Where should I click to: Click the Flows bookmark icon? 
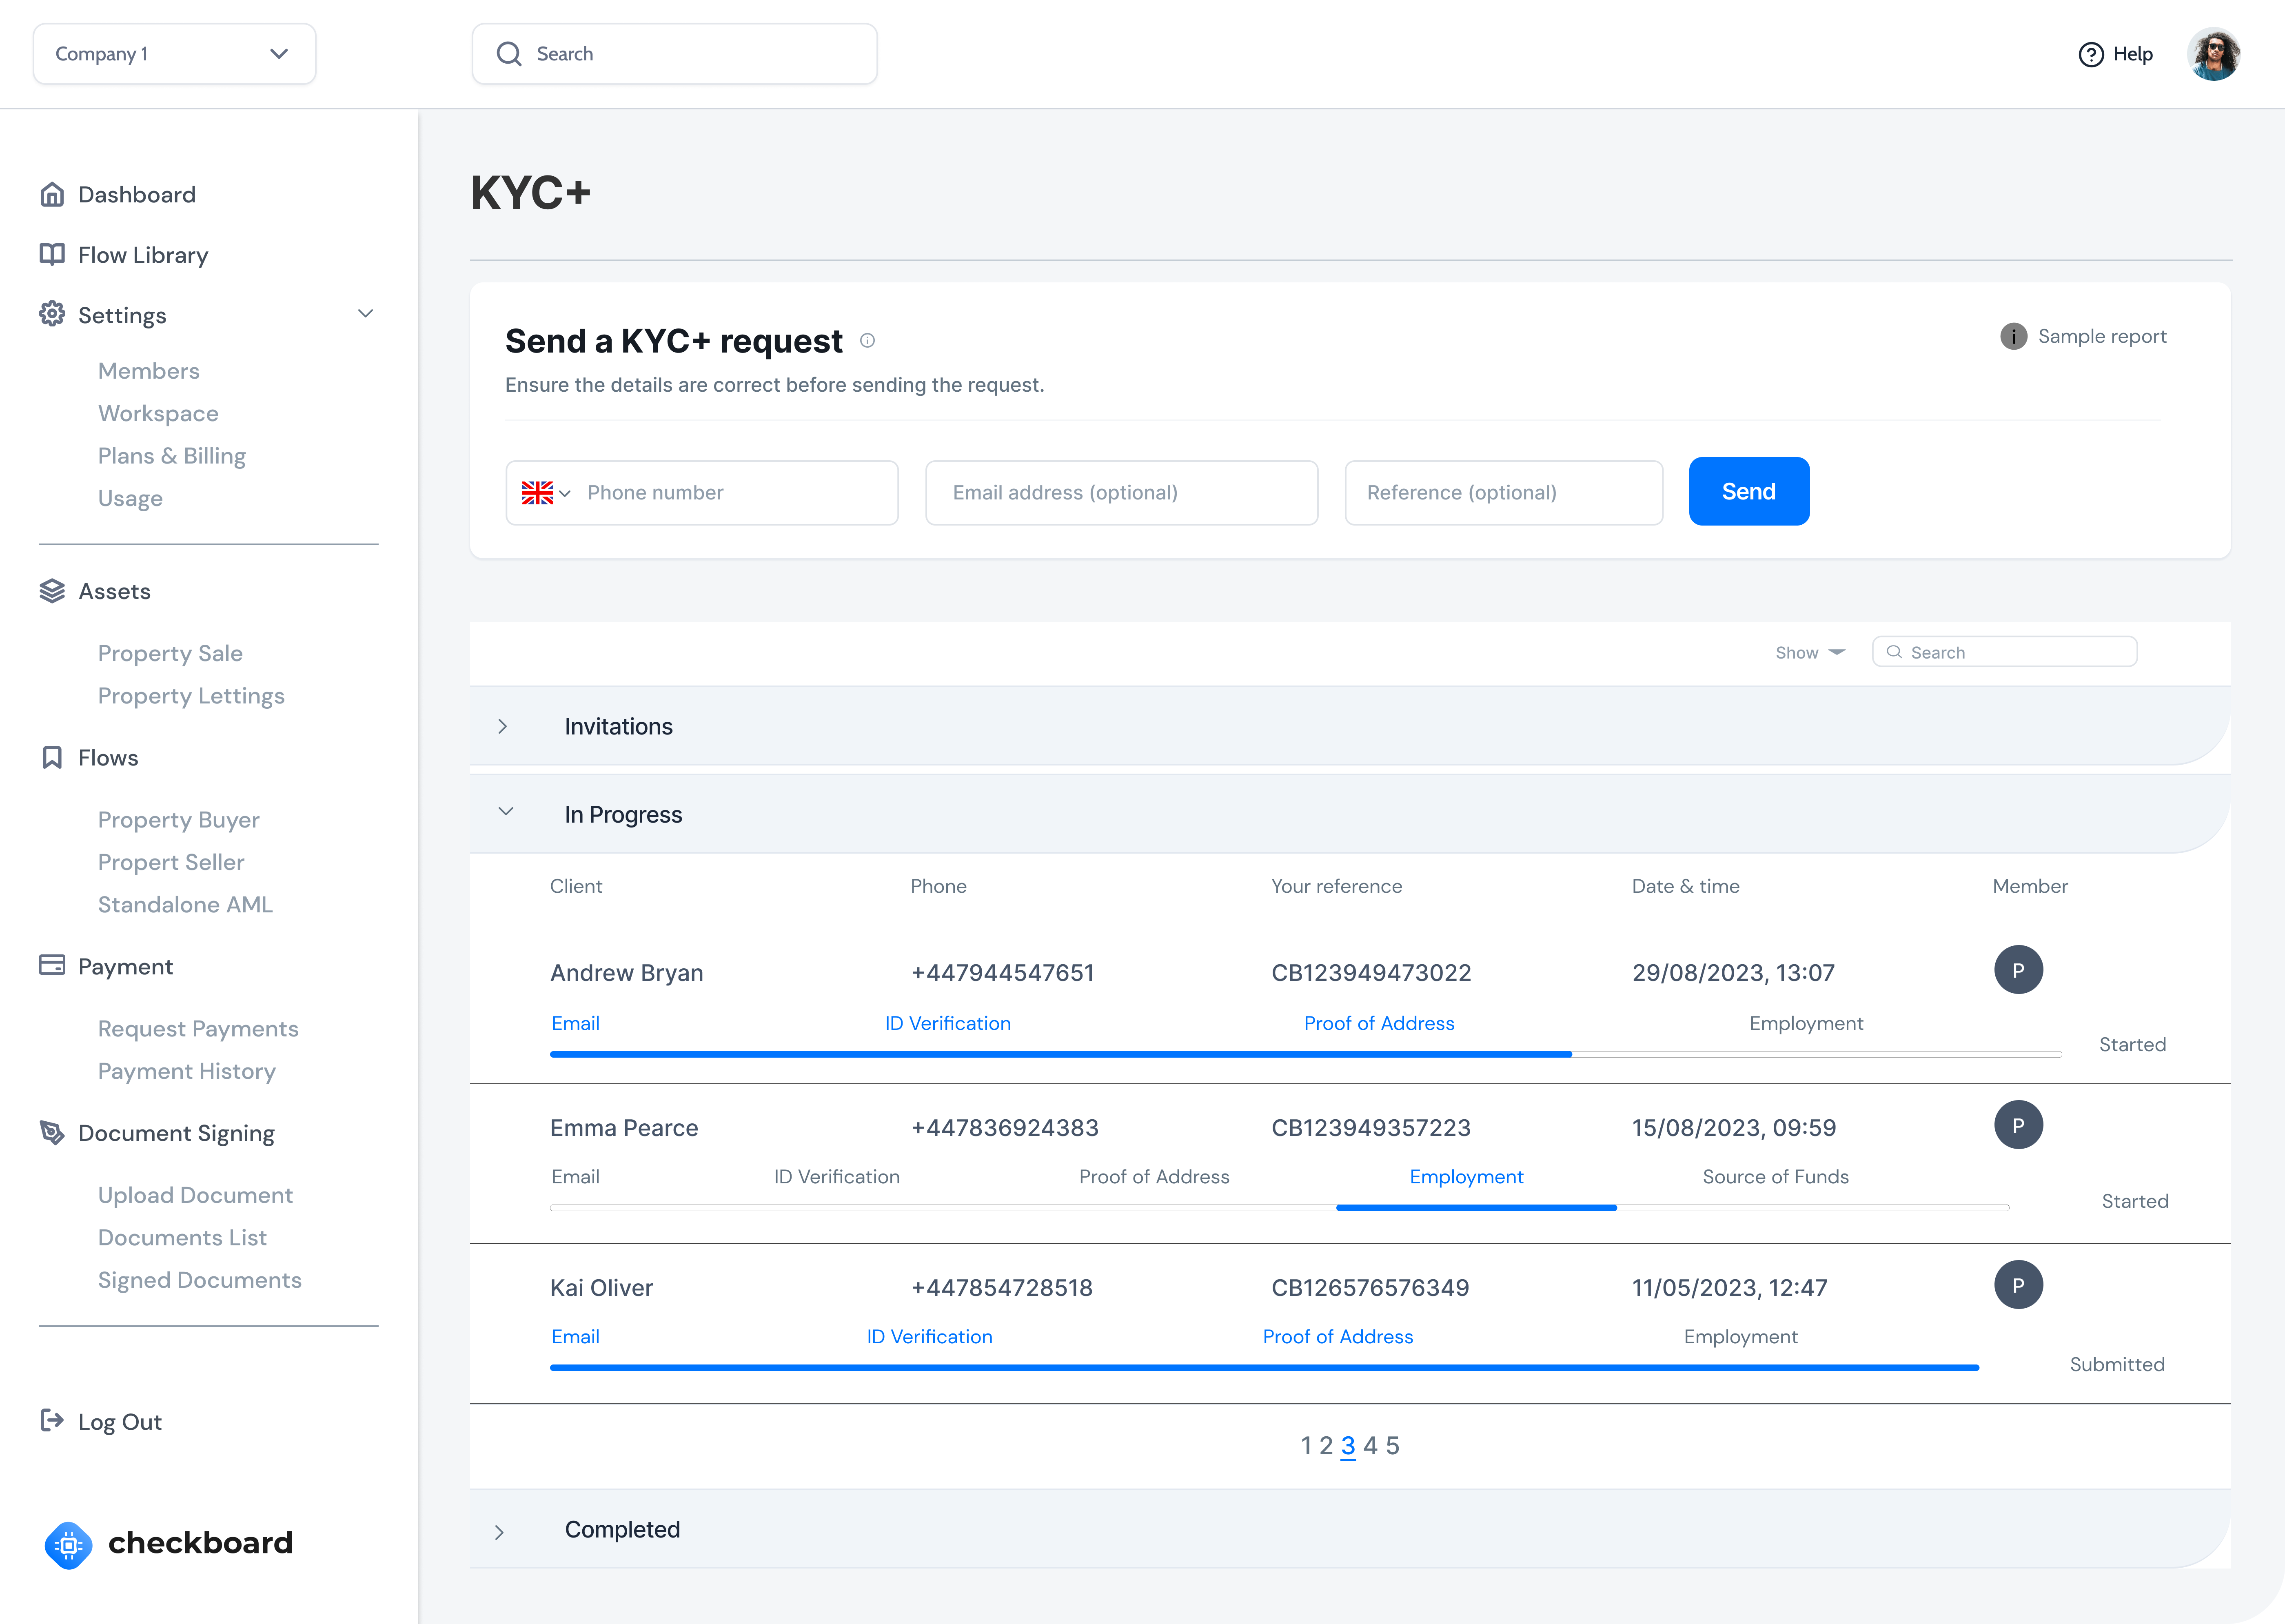[x=52, y=757]
